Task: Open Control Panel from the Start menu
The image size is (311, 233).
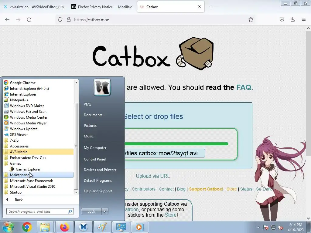Action: [95, 159]
